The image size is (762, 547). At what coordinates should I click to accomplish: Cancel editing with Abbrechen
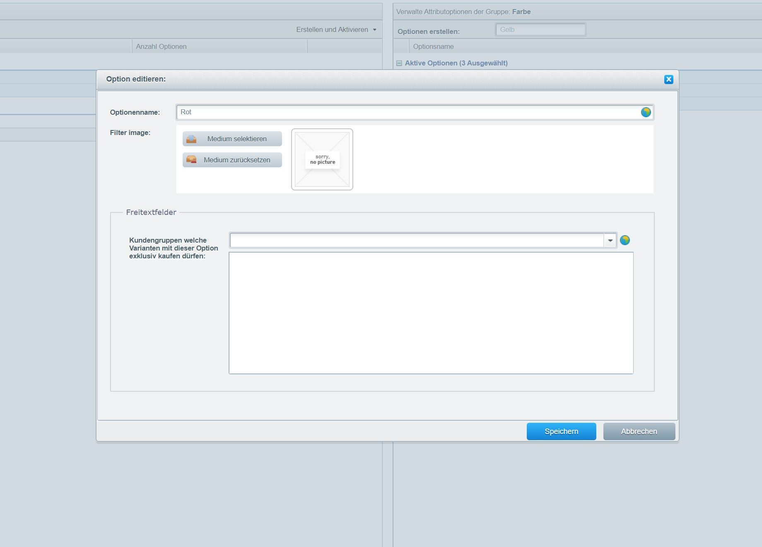pos(639,431)
